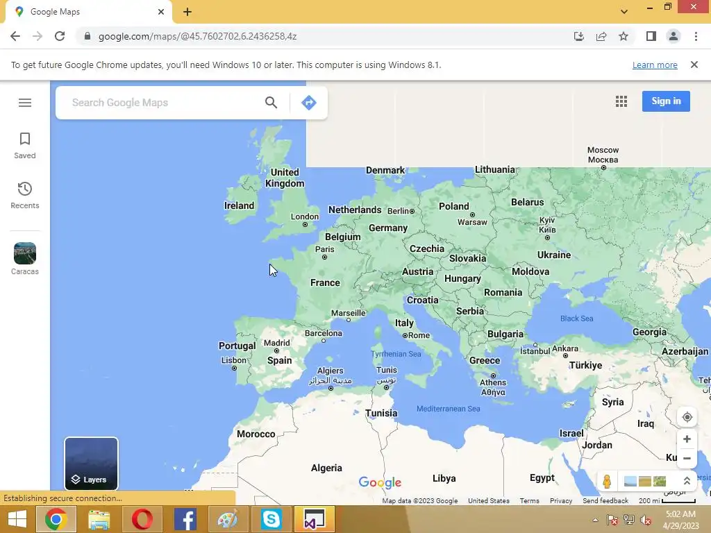Click the volume icon in the tray
Screen dimensions: 711x533
coord(646,520)
